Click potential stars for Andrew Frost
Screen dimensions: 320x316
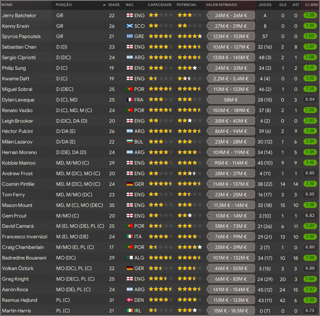click(190, 174)
